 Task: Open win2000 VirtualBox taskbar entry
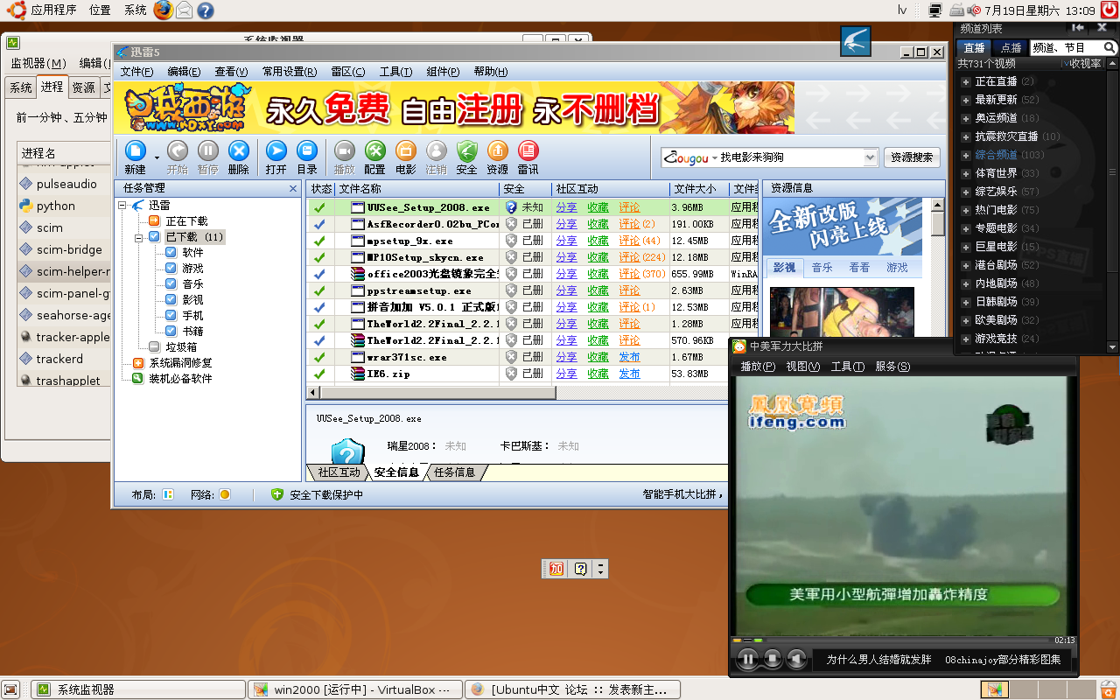(x=353, y=689)
